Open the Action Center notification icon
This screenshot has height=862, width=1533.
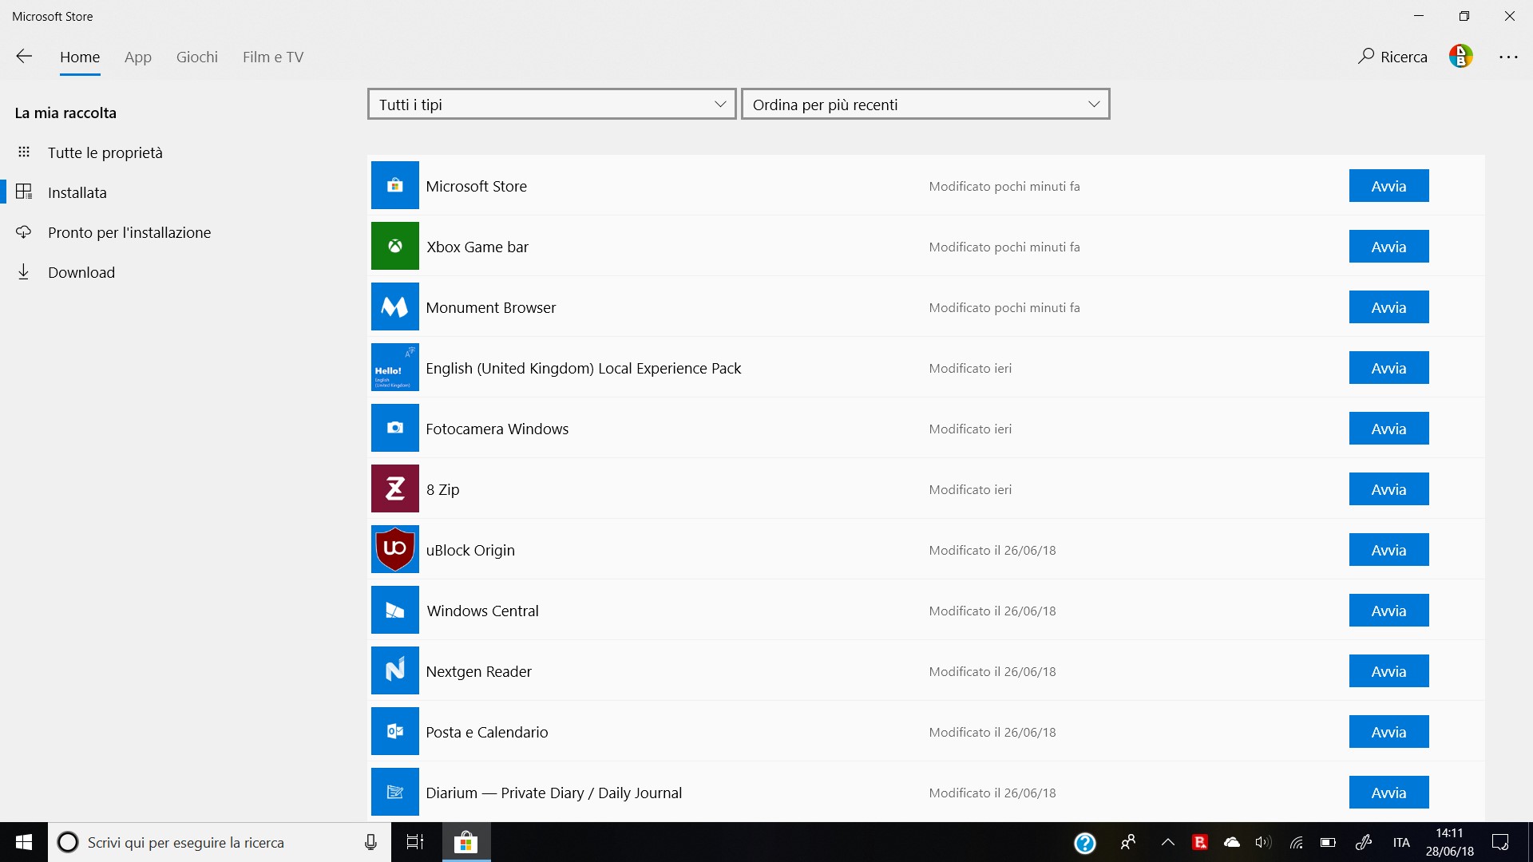coord(1500,842)
